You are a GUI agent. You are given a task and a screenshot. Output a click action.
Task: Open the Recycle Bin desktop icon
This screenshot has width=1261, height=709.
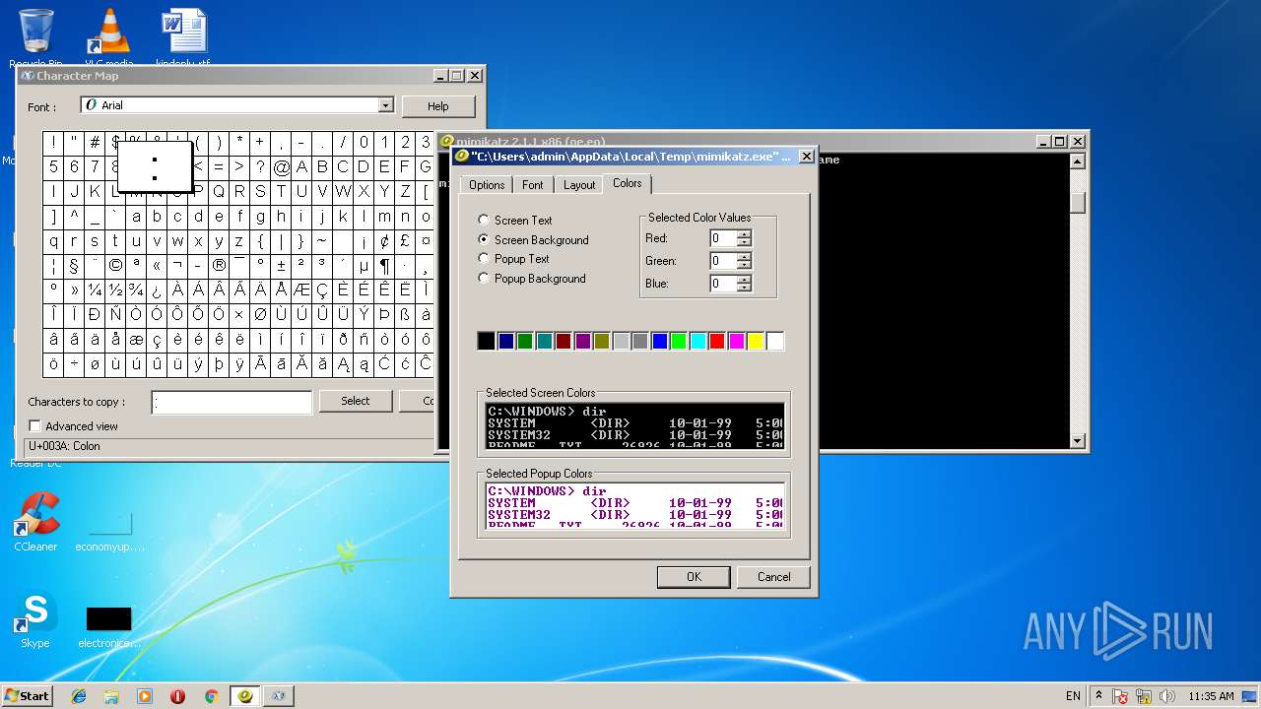tap(35, 33)
